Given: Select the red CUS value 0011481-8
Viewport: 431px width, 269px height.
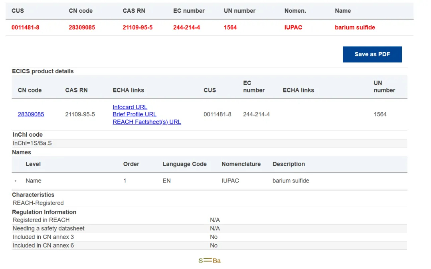Looking at the screenshot, I should pos(25,27).
